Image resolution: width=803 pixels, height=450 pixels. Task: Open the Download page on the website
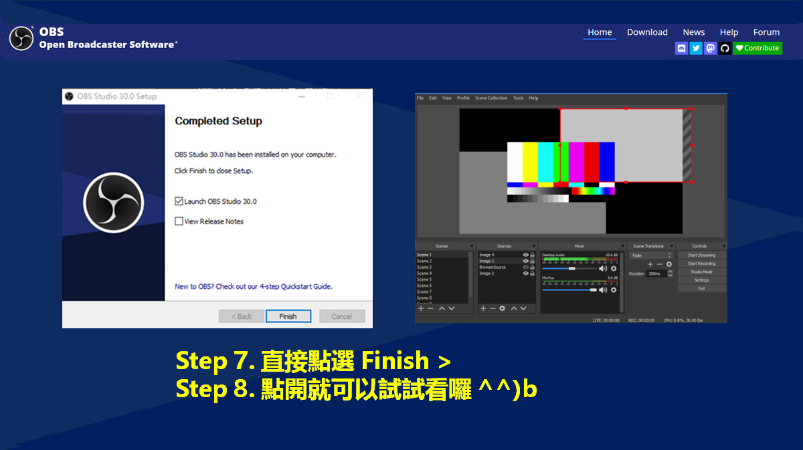click(x=647, y=32)
